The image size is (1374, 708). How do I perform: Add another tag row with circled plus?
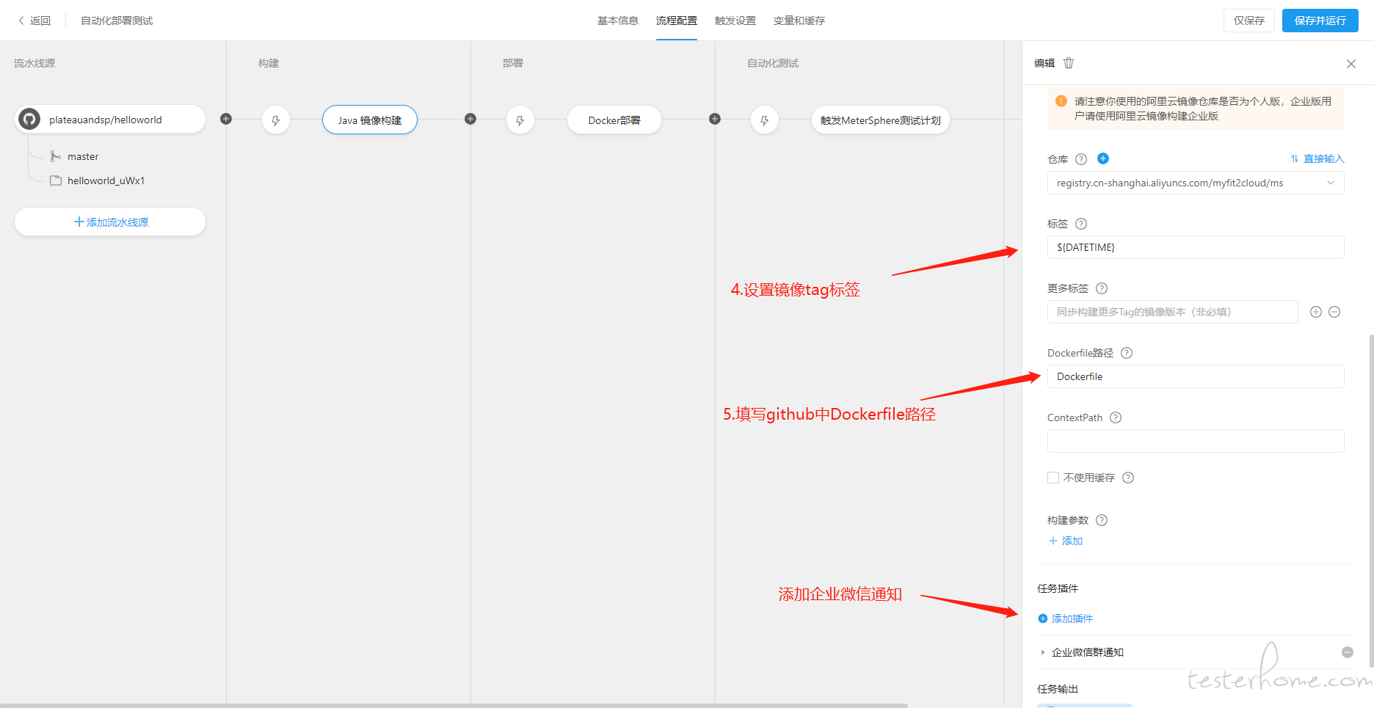(x=1316, y=312)
